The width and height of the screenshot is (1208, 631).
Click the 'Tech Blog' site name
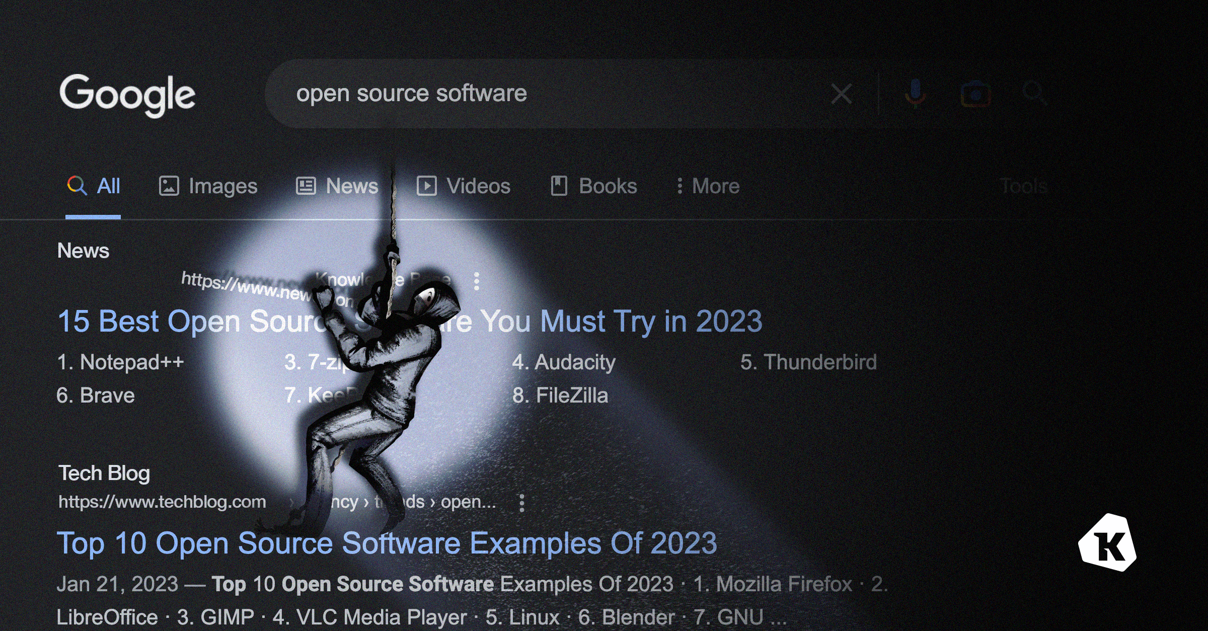point(104,474)
